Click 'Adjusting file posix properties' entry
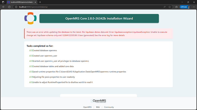Viewport: 197px width, 110px height. click(x=52, y=77)
